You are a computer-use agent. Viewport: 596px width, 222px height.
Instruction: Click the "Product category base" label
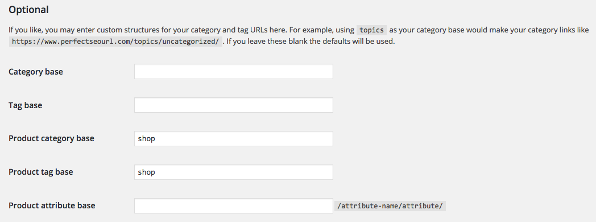tap(51, 138)
